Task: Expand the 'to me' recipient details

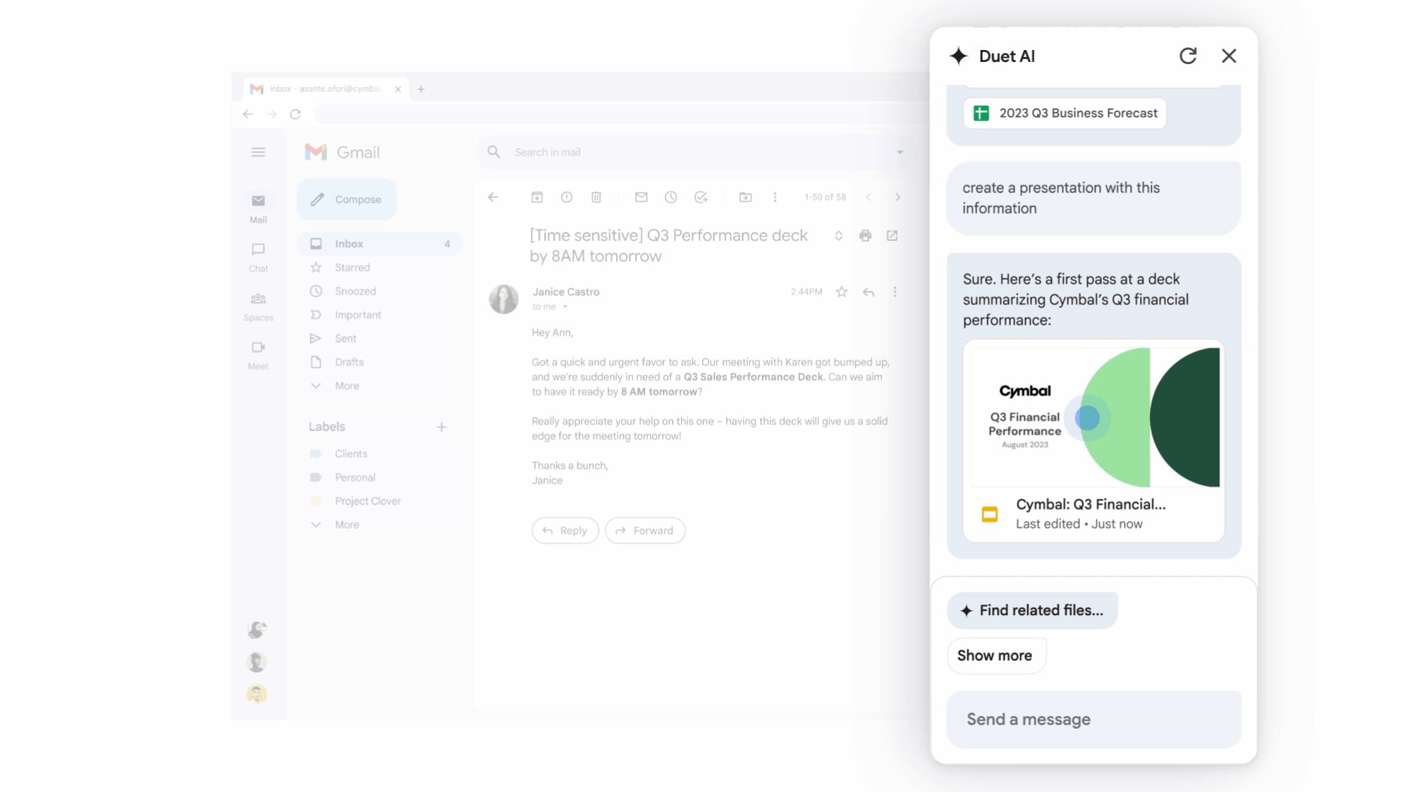Action: 565,307
